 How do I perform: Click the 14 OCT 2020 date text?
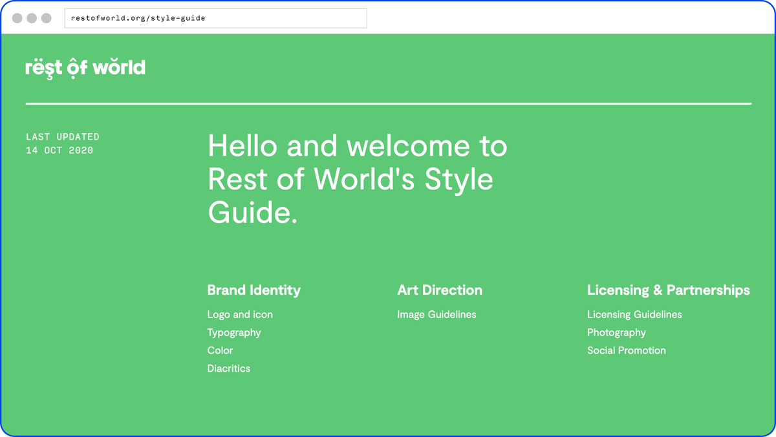[x=59, y=151]
